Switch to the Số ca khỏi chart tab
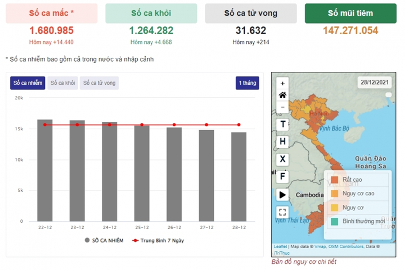Screen dimensions: 405x270 62,83
